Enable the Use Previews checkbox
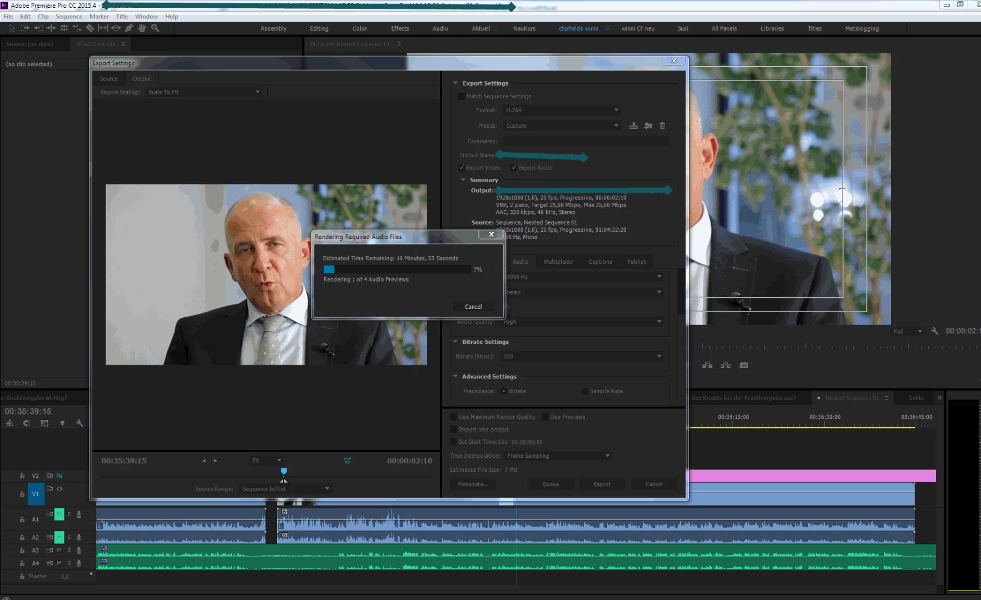The height and width of the screenshot is (600, 981). 545,417
